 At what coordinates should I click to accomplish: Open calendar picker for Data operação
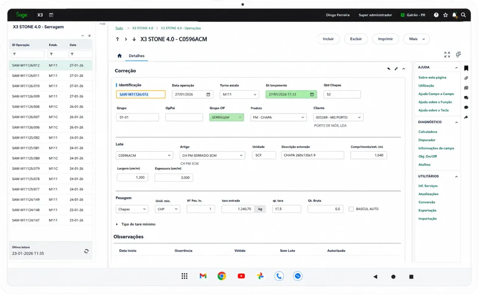pyautogui.click(x=208, y=94)
